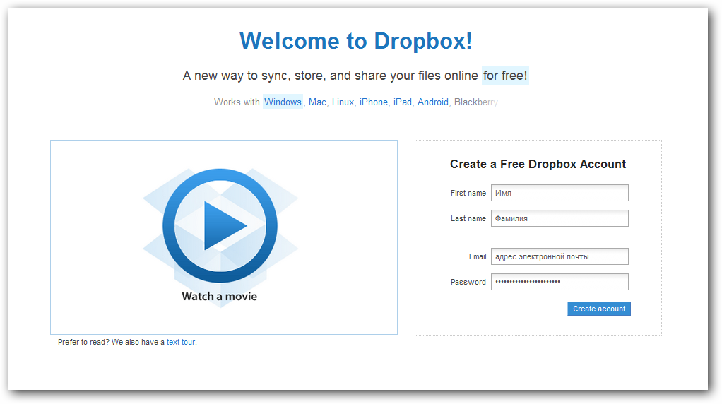Open the Linux platform link
Screen dimensions: 722x404
click(x=343, y=102)
